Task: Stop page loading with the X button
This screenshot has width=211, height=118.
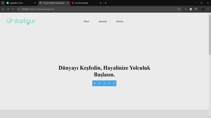Action: click(x=13, y=9)
